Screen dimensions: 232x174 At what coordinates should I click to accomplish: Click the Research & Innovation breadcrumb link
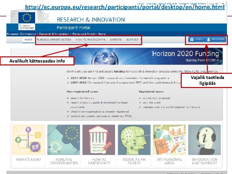(54, 34)
